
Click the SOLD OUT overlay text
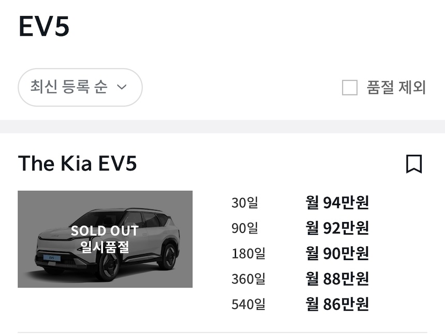[x=105, y=231]
